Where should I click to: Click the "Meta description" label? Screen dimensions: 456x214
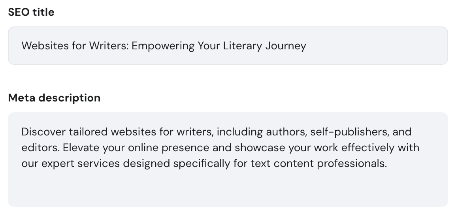click(54, 98)
